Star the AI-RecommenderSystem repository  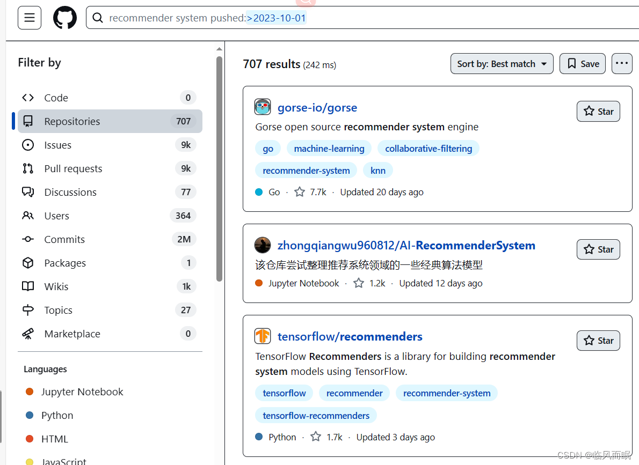click(x=598, y=249)
